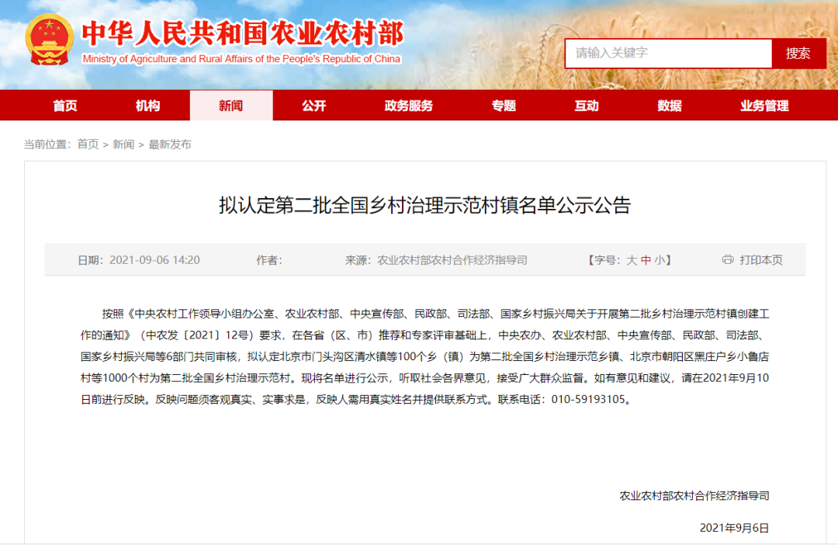Set font size to 中
The width and height of the screenshot is (838, 545).
[646, 260]
